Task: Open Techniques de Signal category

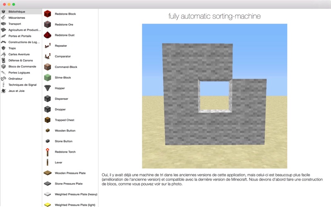Action: pyautogui.click(x=21, y=85)
